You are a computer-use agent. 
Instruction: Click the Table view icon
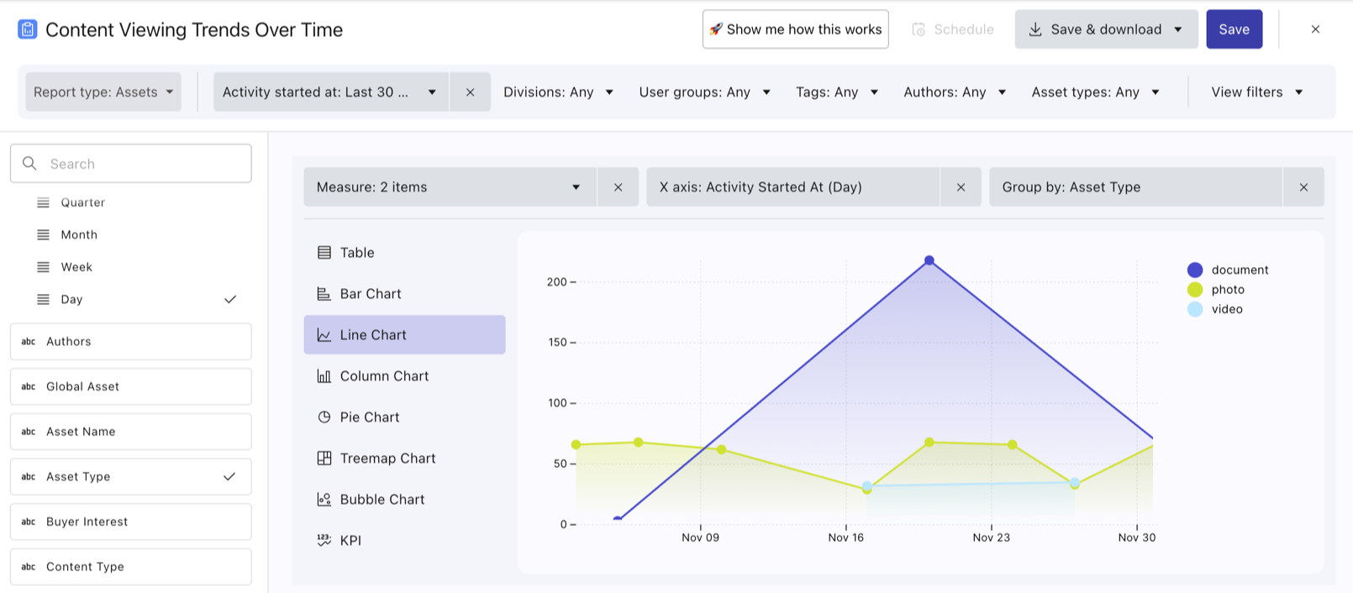(324, 253)
